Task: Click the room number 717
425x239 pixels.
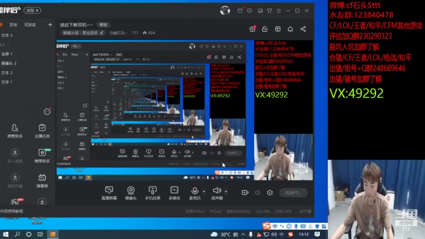Action: 135,33
